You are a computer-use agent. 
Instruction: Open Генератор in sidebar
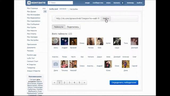[31, 68]
